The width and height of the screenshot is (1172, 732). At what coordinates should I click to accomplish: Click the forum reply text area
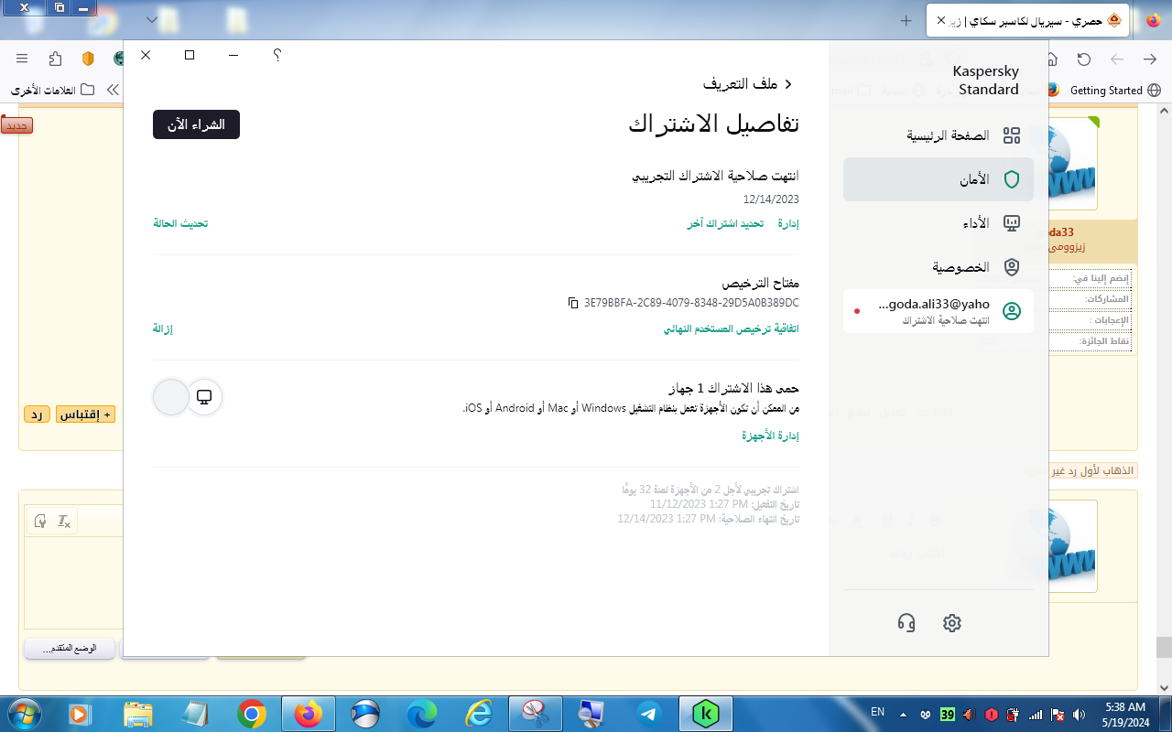73,581
